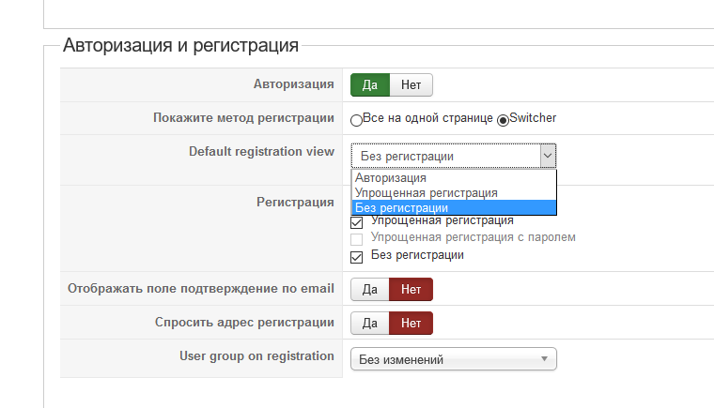The width and height of the screenshot is (714, 408).
Task: Click the 'Покажите метод регистрации' field label
Action: coord(243,118)
